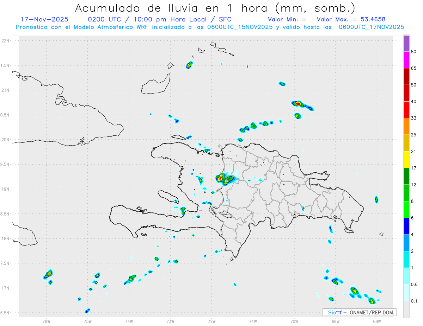Click the '19N' latitude axis label
423x326 pixels.
click(5, 189)
